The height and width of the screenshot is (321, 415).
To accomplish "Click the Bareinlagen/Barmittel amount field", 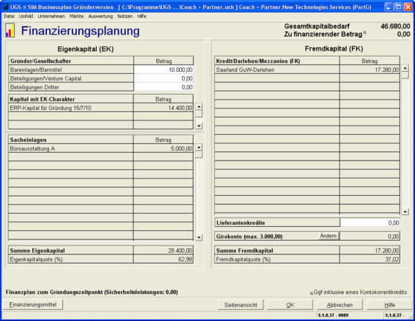I will pyautogui.click(x=163, y=70).
